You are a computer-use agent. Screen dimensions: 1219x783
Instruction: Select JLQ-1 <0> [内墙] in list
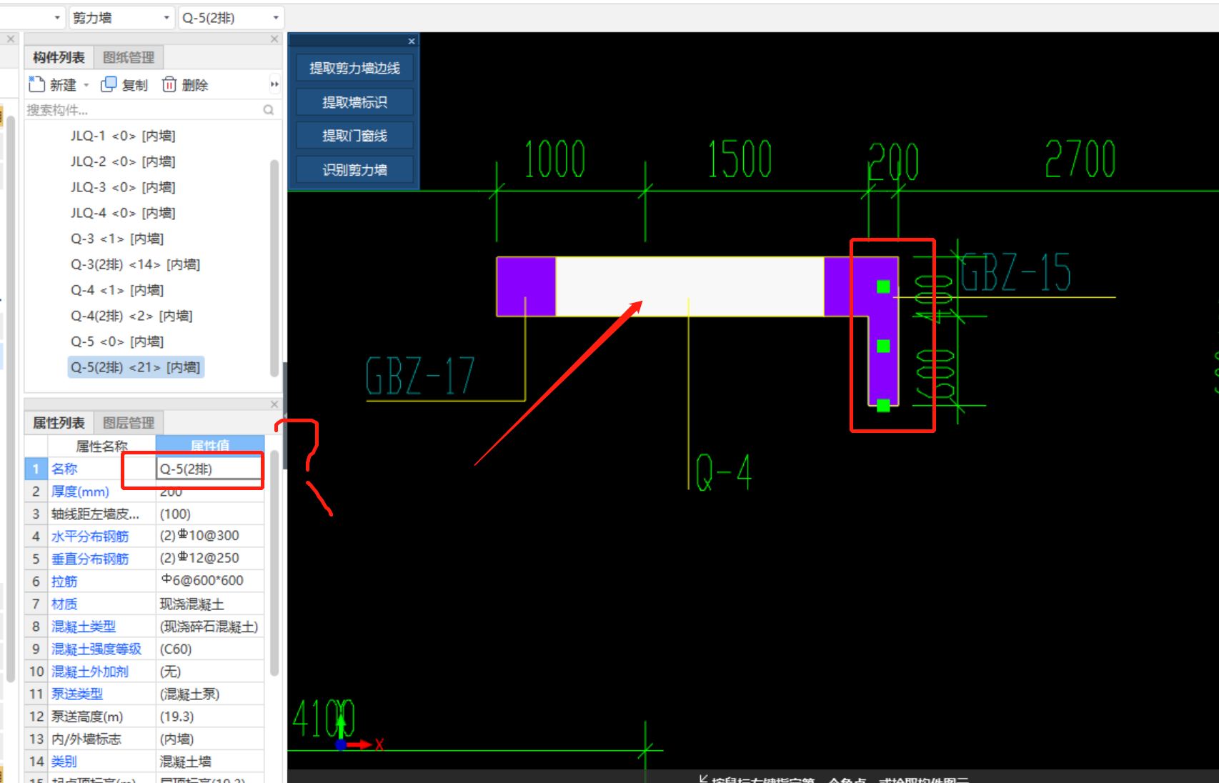coord(123,136)
